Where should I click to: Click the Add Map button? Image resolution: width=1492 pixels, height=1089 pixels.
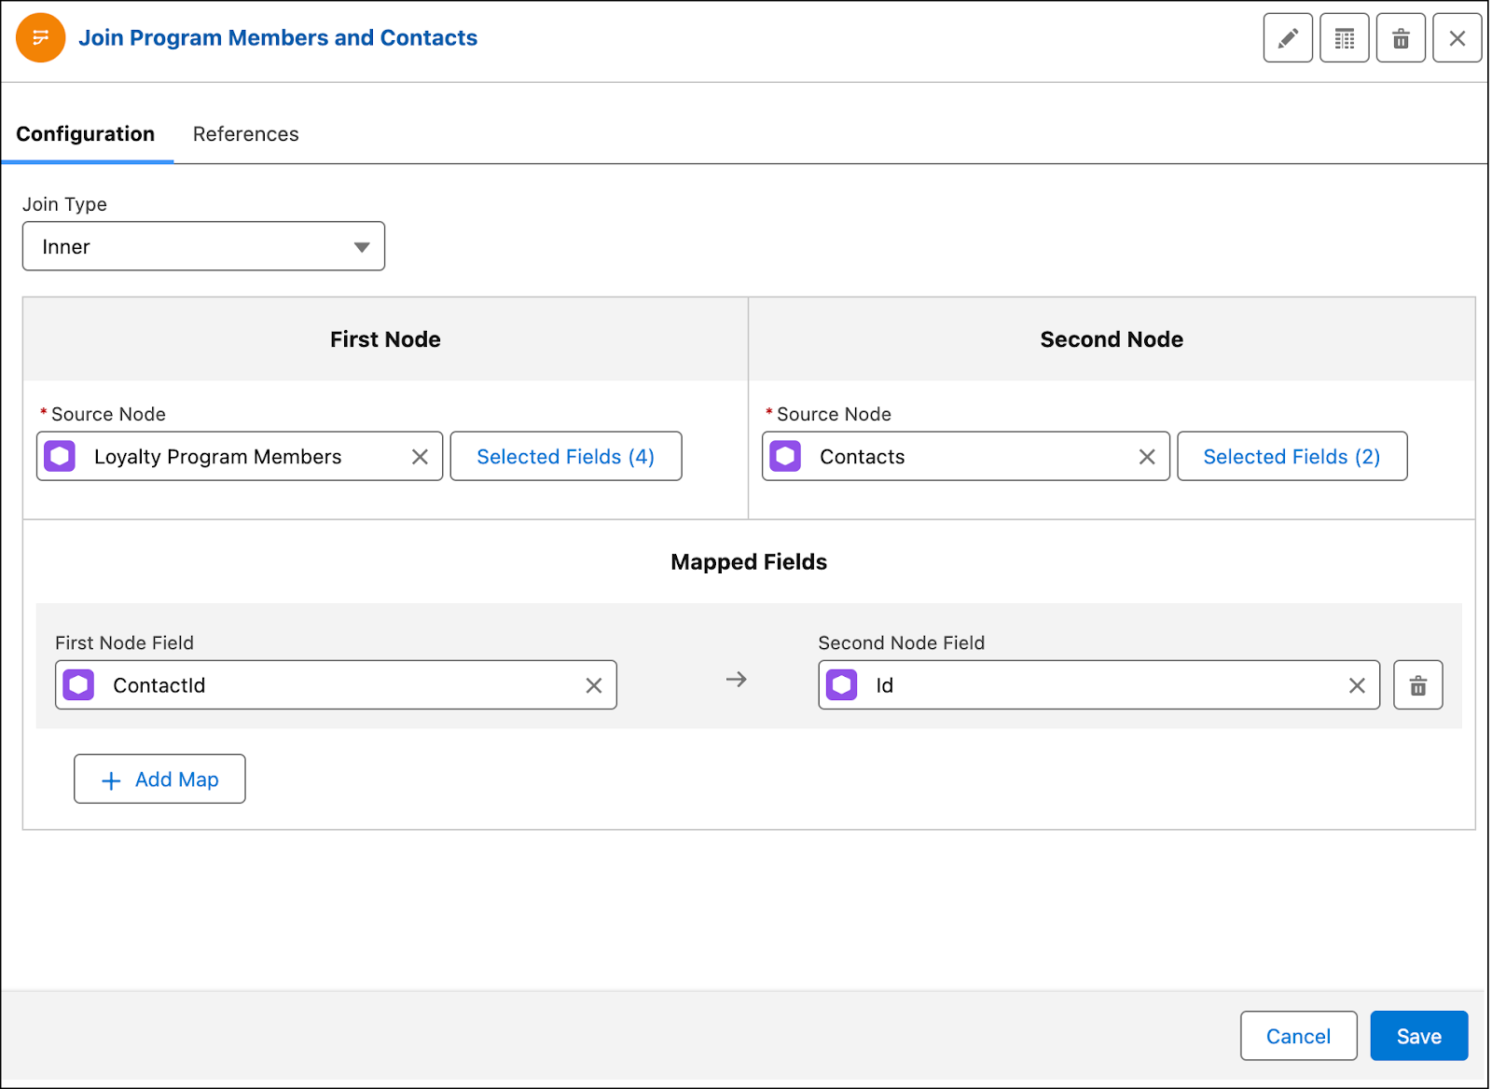(x=159, y=779)
